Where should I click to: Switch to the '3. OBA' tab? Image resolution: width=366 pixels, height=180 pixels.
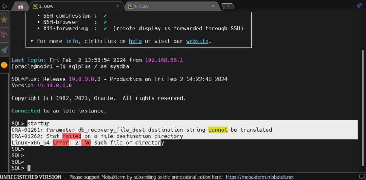tap(71, 6)
